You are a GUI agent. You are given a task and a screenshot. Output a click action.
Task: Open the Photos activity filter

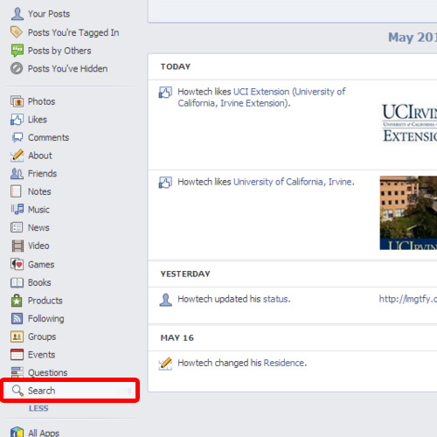pos(42,101)
